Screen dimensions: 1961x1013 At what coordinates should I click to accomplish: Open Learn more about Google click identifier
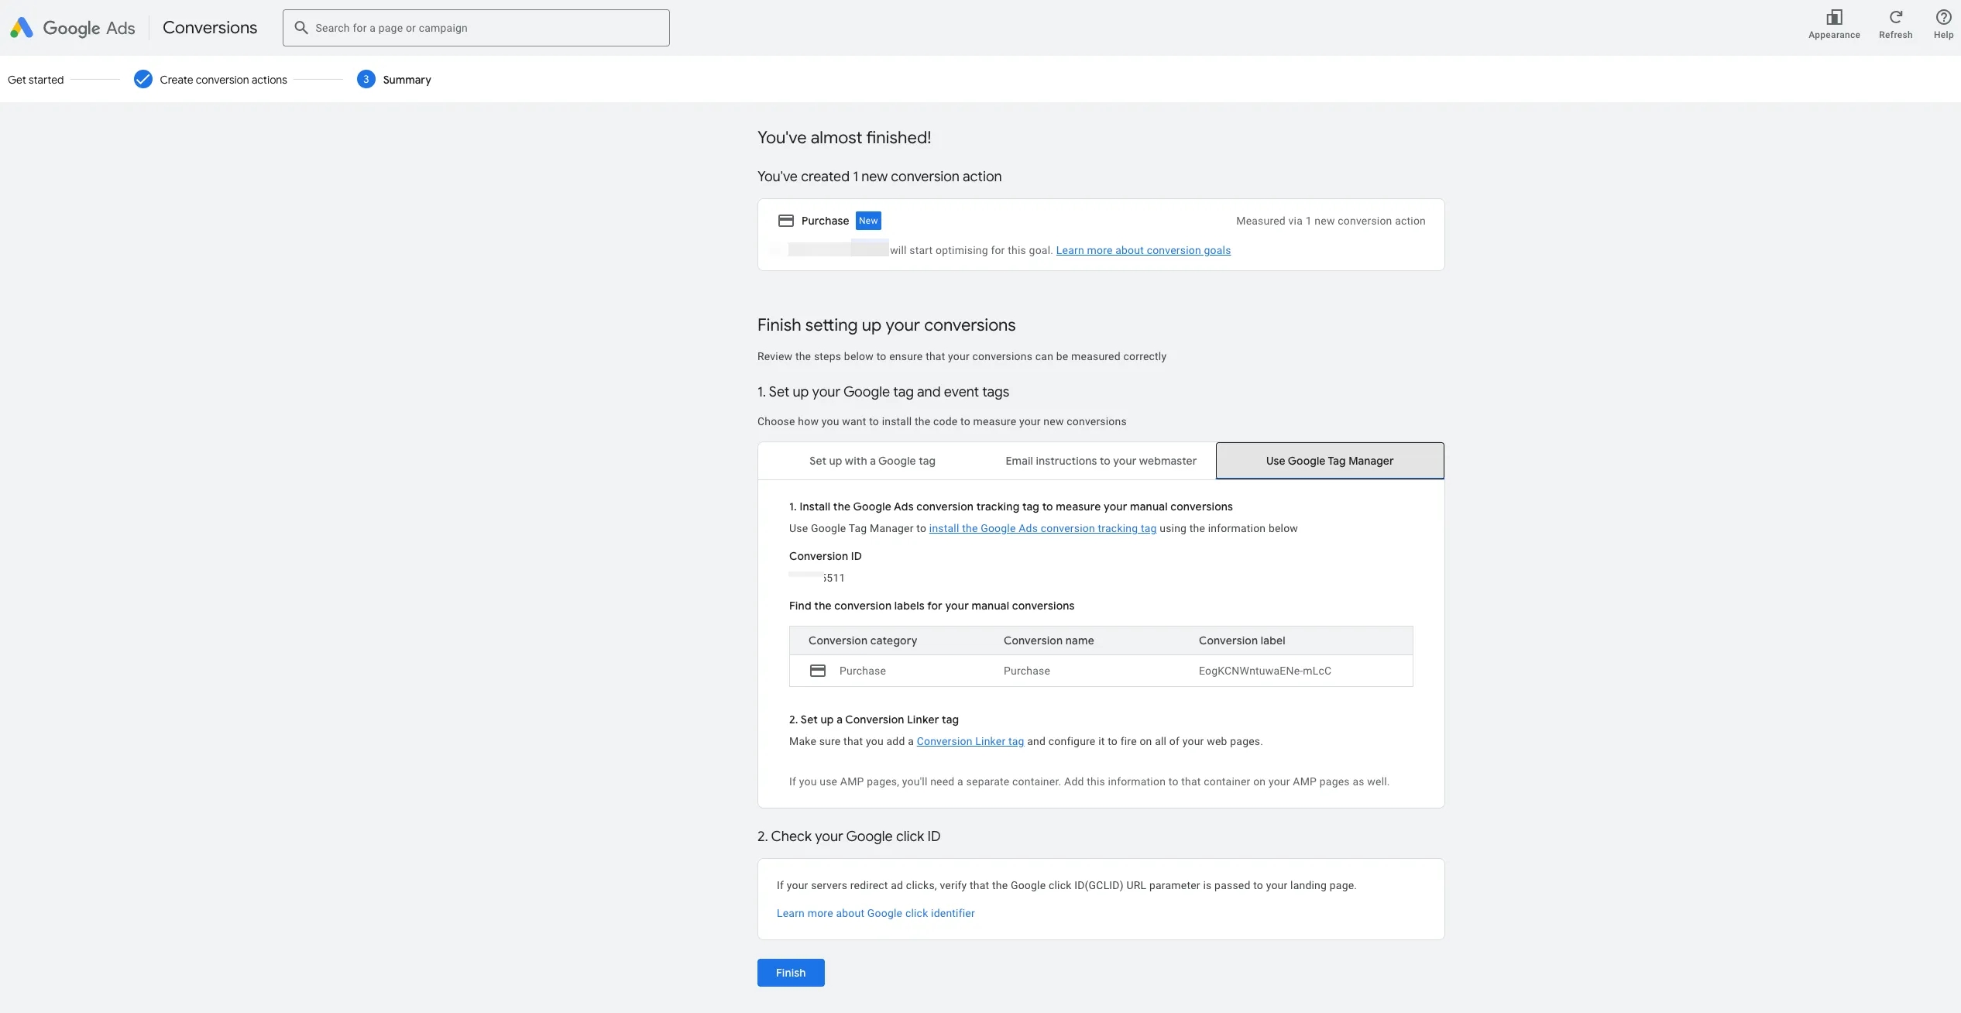tap(876, 913)
